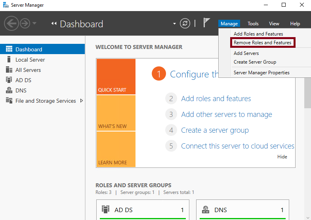Click the Configure this local server link

click(x=194, y=74)
